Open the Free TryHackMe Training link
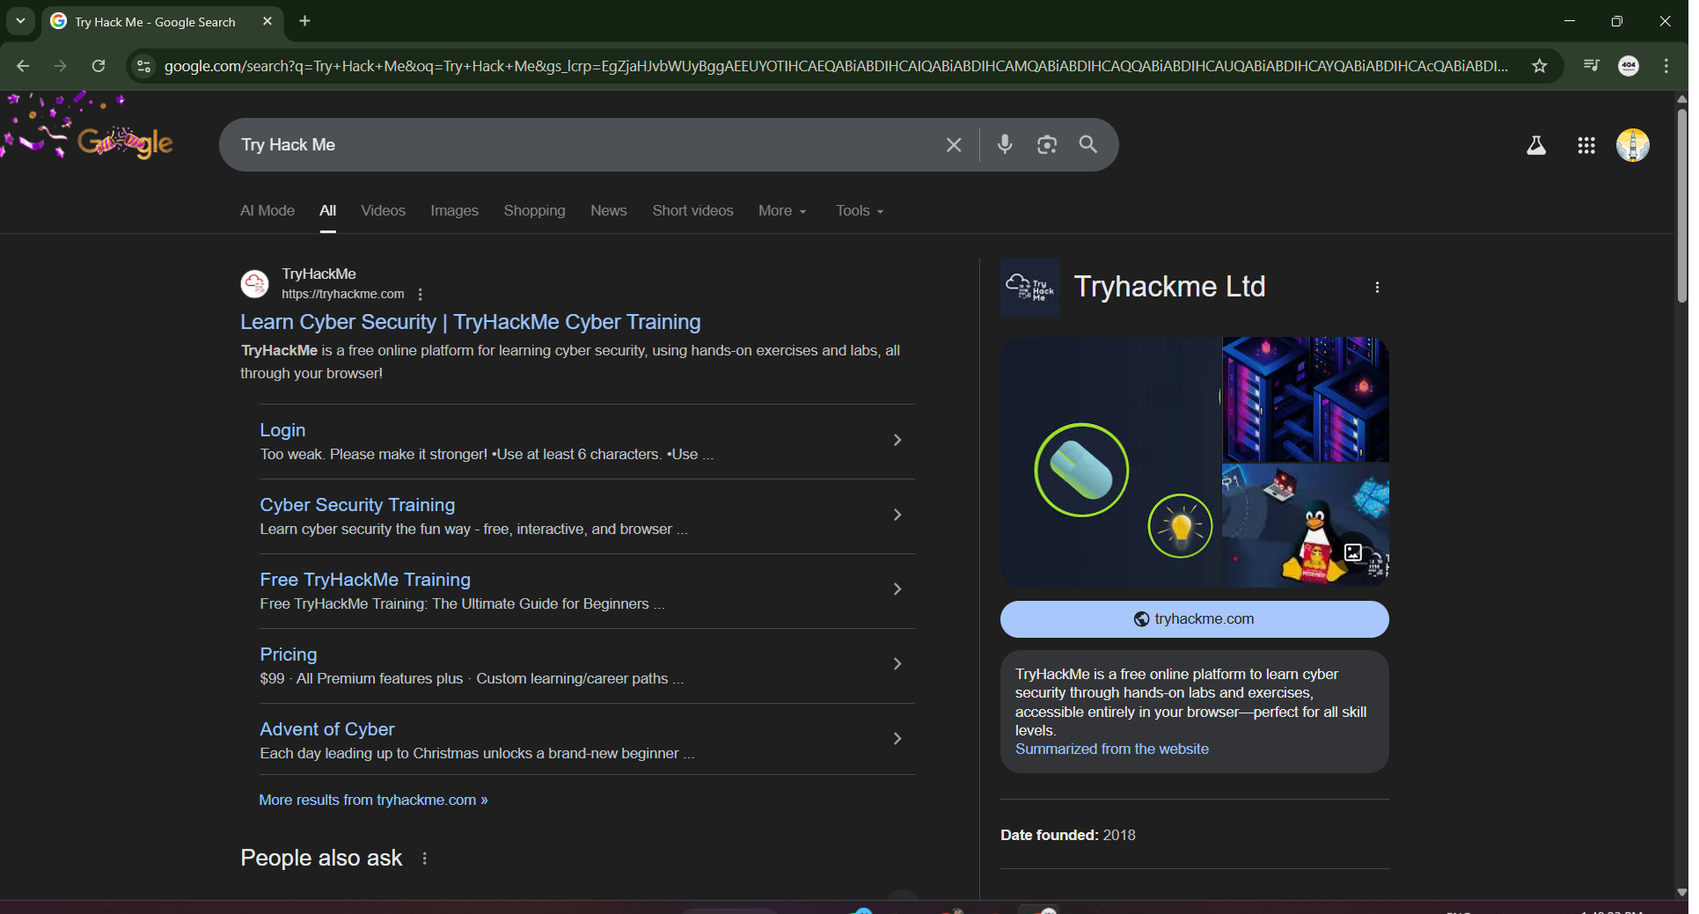1699x914 pixels. click(x=365, y=580)
